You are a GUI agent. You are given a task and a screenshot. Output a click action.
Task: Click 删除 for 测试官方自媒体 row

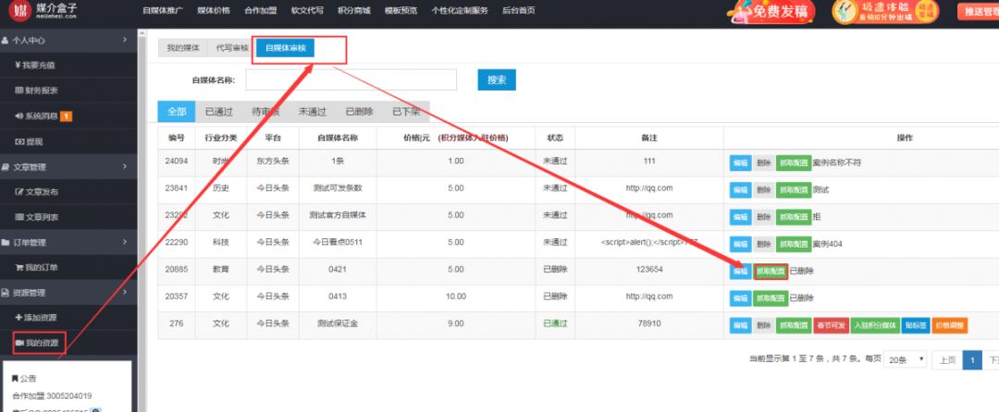click(x=763, y=217)
